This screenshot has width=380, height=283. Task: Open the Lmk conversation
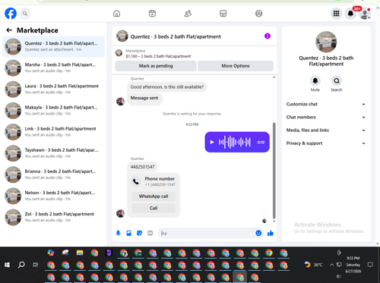tap(53, 132)
